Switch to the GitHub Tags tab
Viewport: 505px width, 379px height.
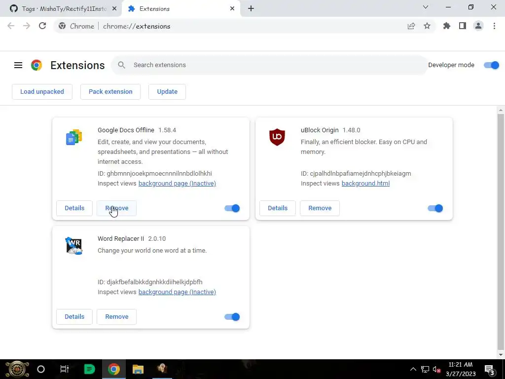tap(60, 9)
